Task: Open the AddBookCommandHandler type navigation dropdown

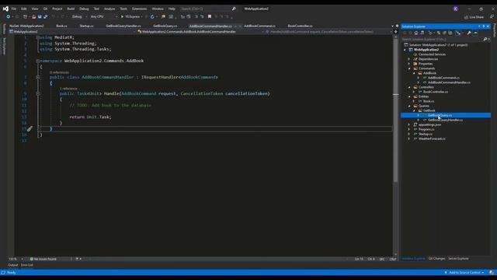Action: point(201,31)
